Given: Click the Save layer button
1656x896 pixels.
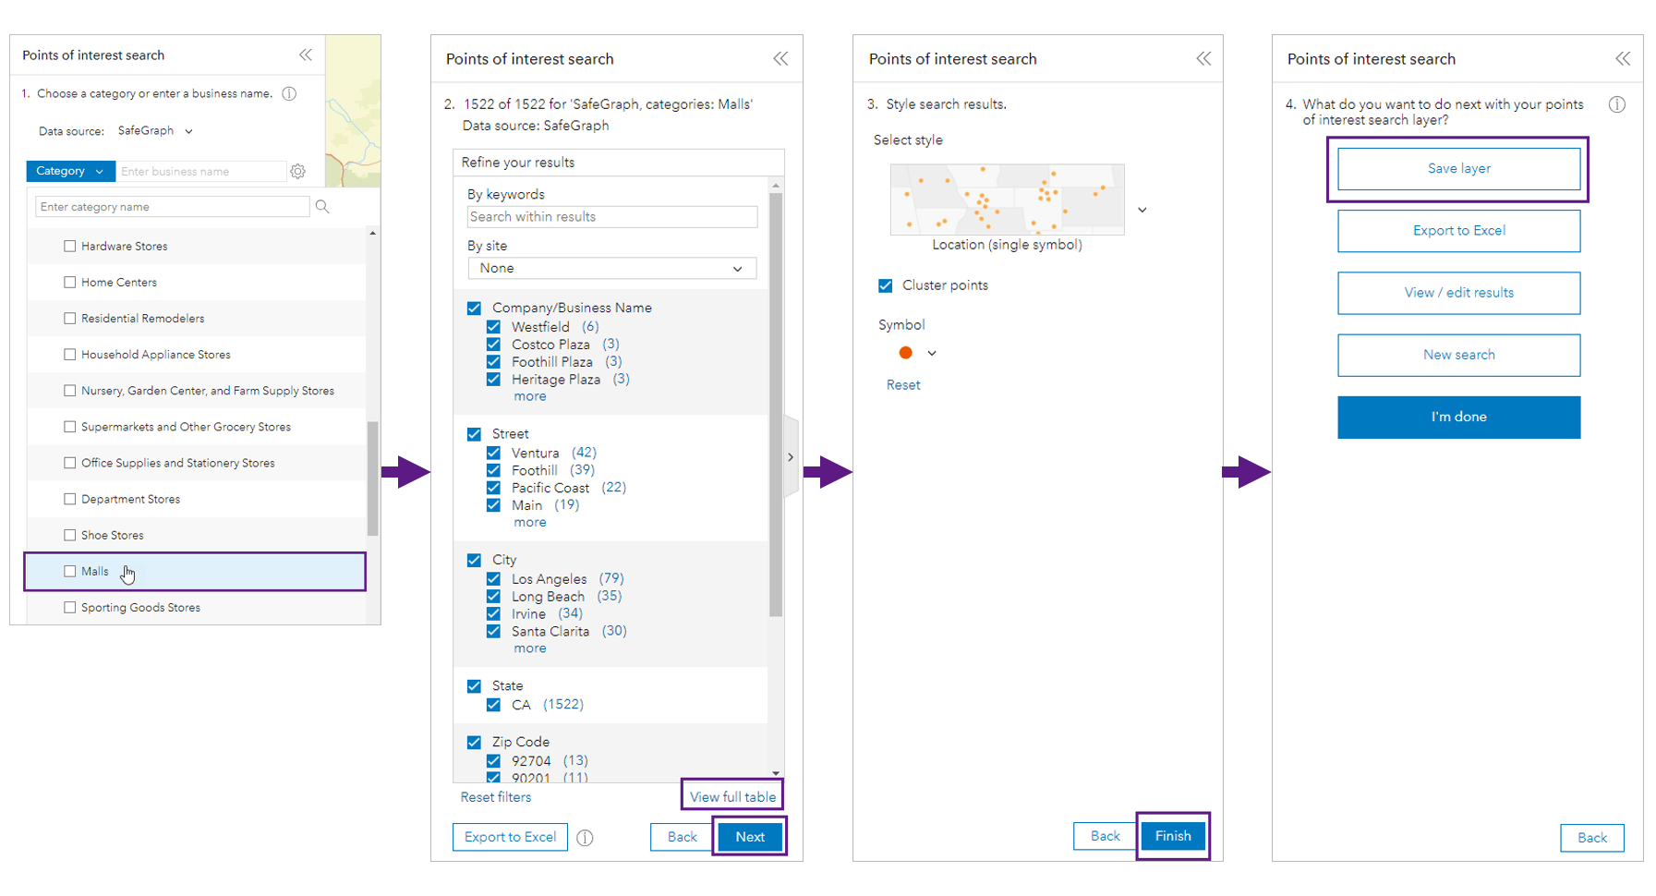Looking at the screenshot, I should tap(1457, 168).
